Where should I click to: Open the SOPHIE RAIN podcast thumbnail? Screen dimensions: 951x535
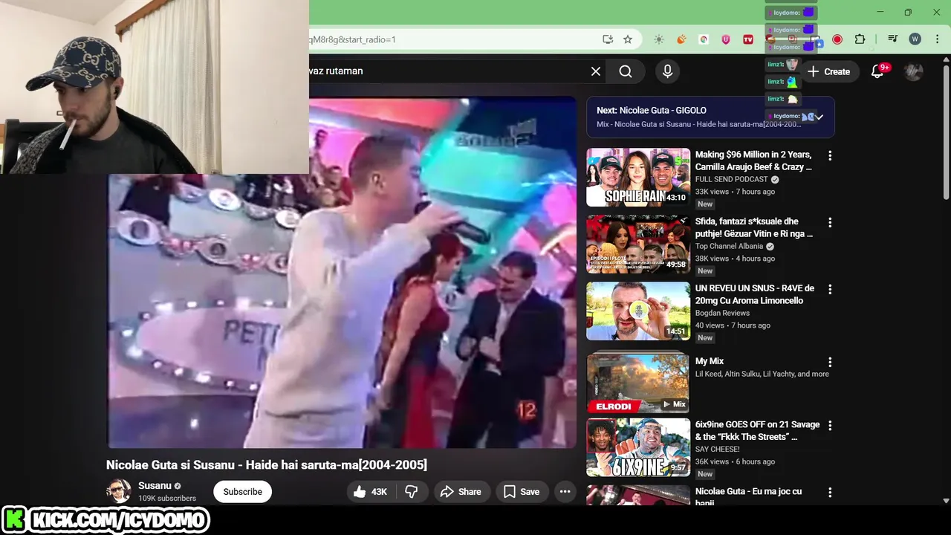coord(638,177)
